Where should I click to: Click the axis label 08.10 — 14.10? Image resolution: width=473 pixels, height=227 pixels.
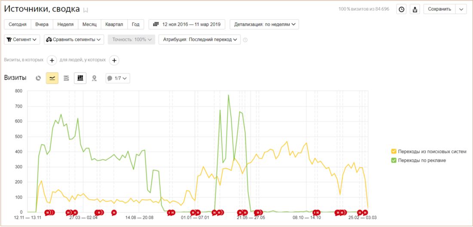pos(307,218)
